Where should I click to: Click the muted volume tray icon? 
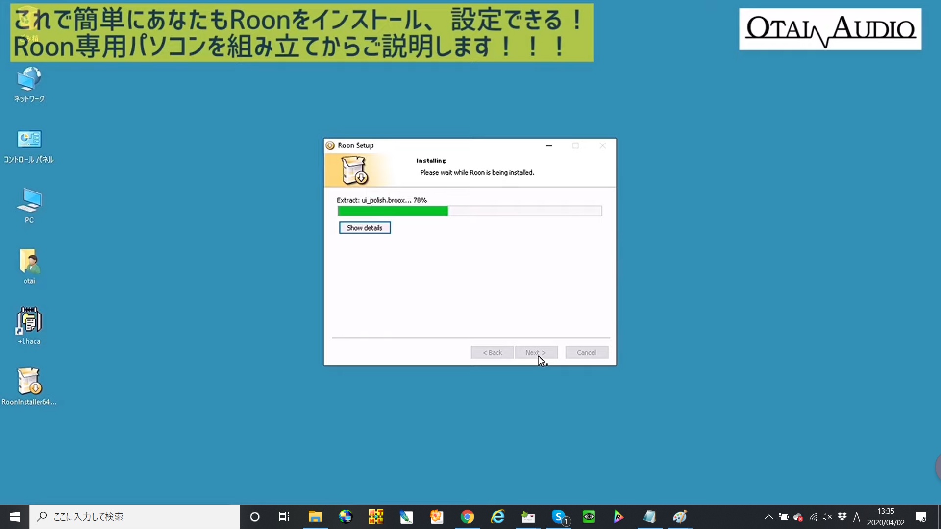pyautogui.click(x=827, y=517)
